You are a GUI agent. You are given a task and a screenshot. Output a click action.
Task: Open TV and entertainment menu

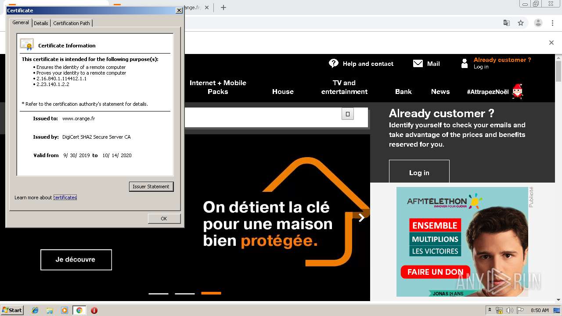(344, 87)
